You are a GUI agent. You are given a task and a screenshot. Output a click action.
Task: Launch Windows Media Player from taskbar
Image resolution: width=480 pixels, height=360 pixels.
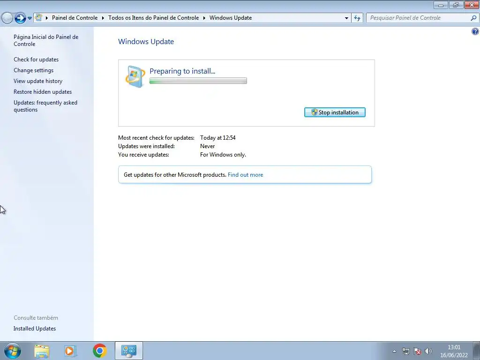tap(70, 351)
